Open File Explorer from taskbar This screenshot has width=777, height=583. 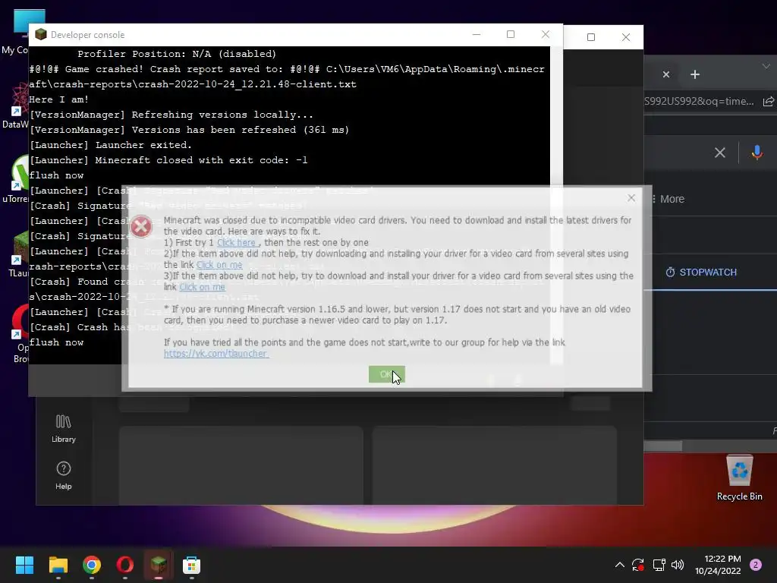tap(58, 565)
